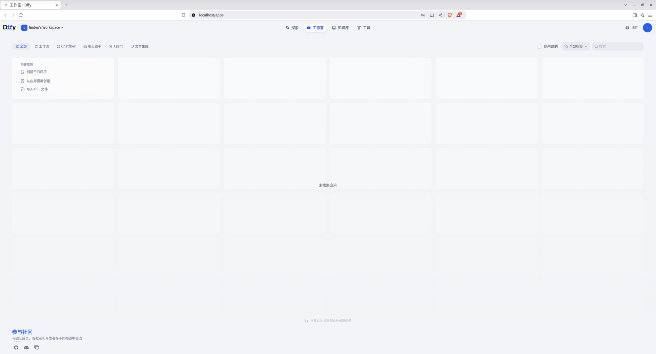This screenshot has width=656, height=354.
Task: Filter apps by 文本生成 (Text generation)
Action: pos(139,46)
